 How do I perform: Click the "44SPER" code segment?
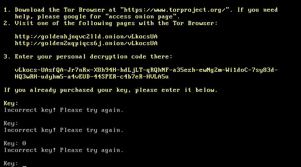pyautogui.click(x=105, y=77)
